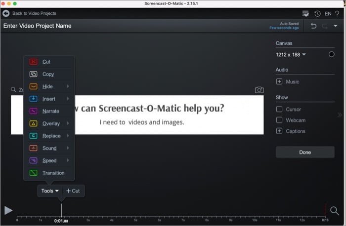Viewport: 346px width, 226px height.
Task: Click the blue Insert tool icon
Action: (33, 99)
